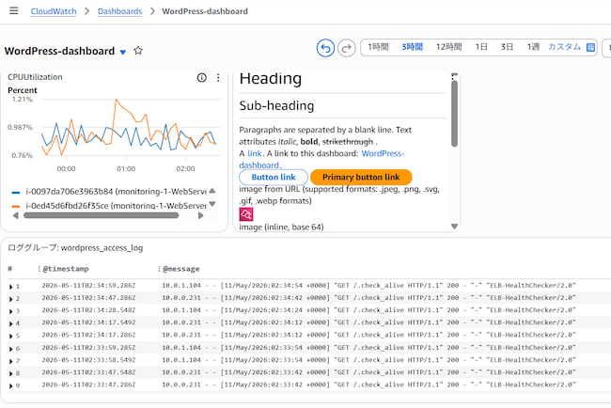Click the undo arrow button
Viewport: 611px width, 408px height.
(x=325, y=48)
